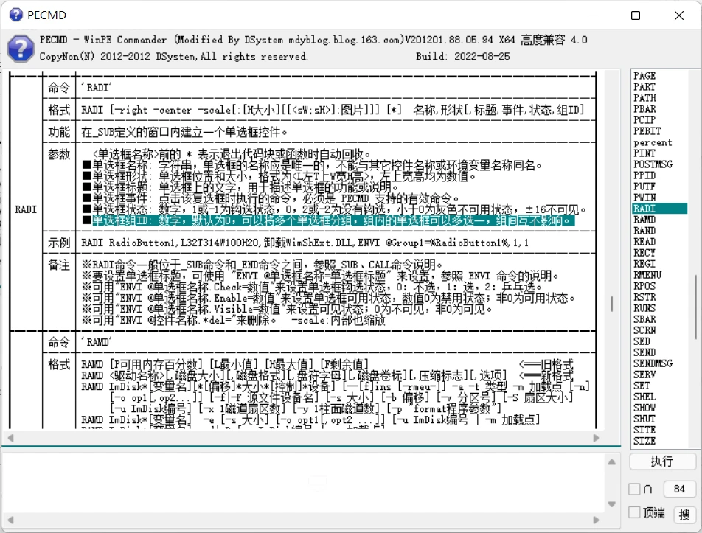Check the ∩ checkbox
Screen dimensions: 702x533
(634, 490)
